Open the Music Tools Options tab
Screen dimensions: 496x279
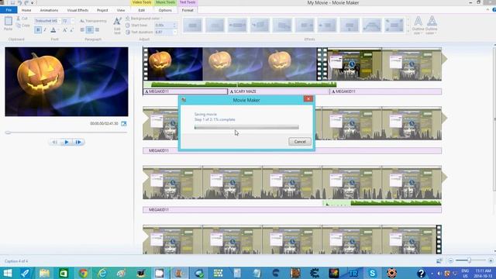click(x=165, y=10)
